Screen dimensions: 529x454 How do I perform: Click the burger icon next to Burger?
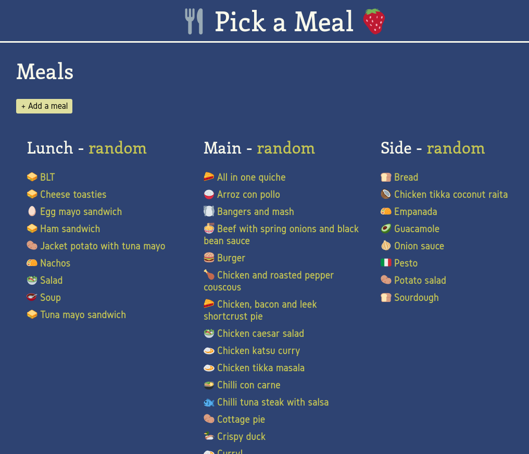coord(209,258)
